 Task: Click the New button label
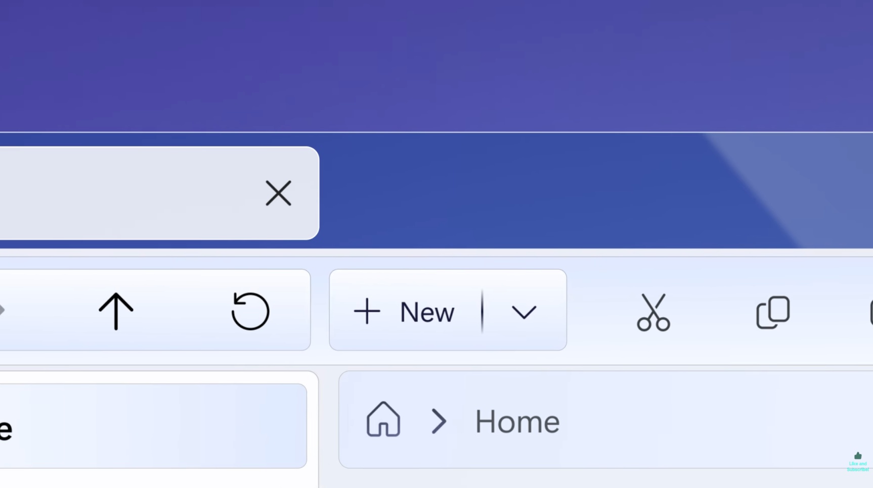coord(427,312)
